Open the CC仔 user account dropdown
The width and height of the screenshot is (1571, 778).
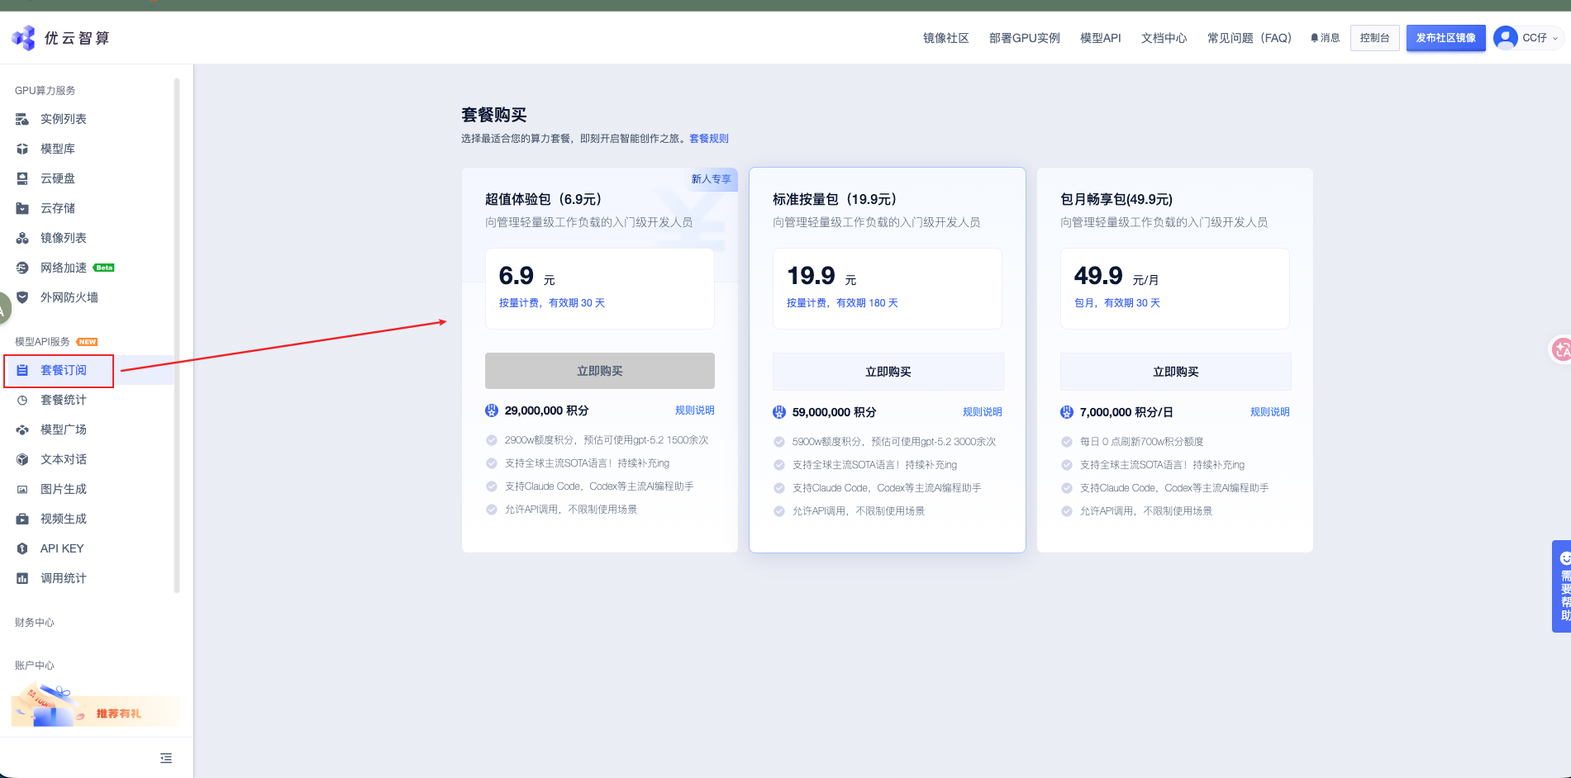point(1528,38)
